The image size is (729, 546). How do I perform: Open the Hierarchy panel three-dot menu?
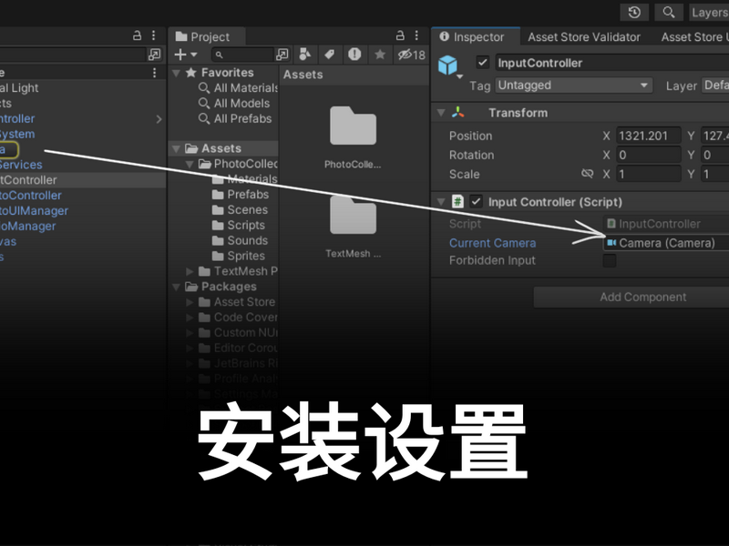[x=153, y=35]
